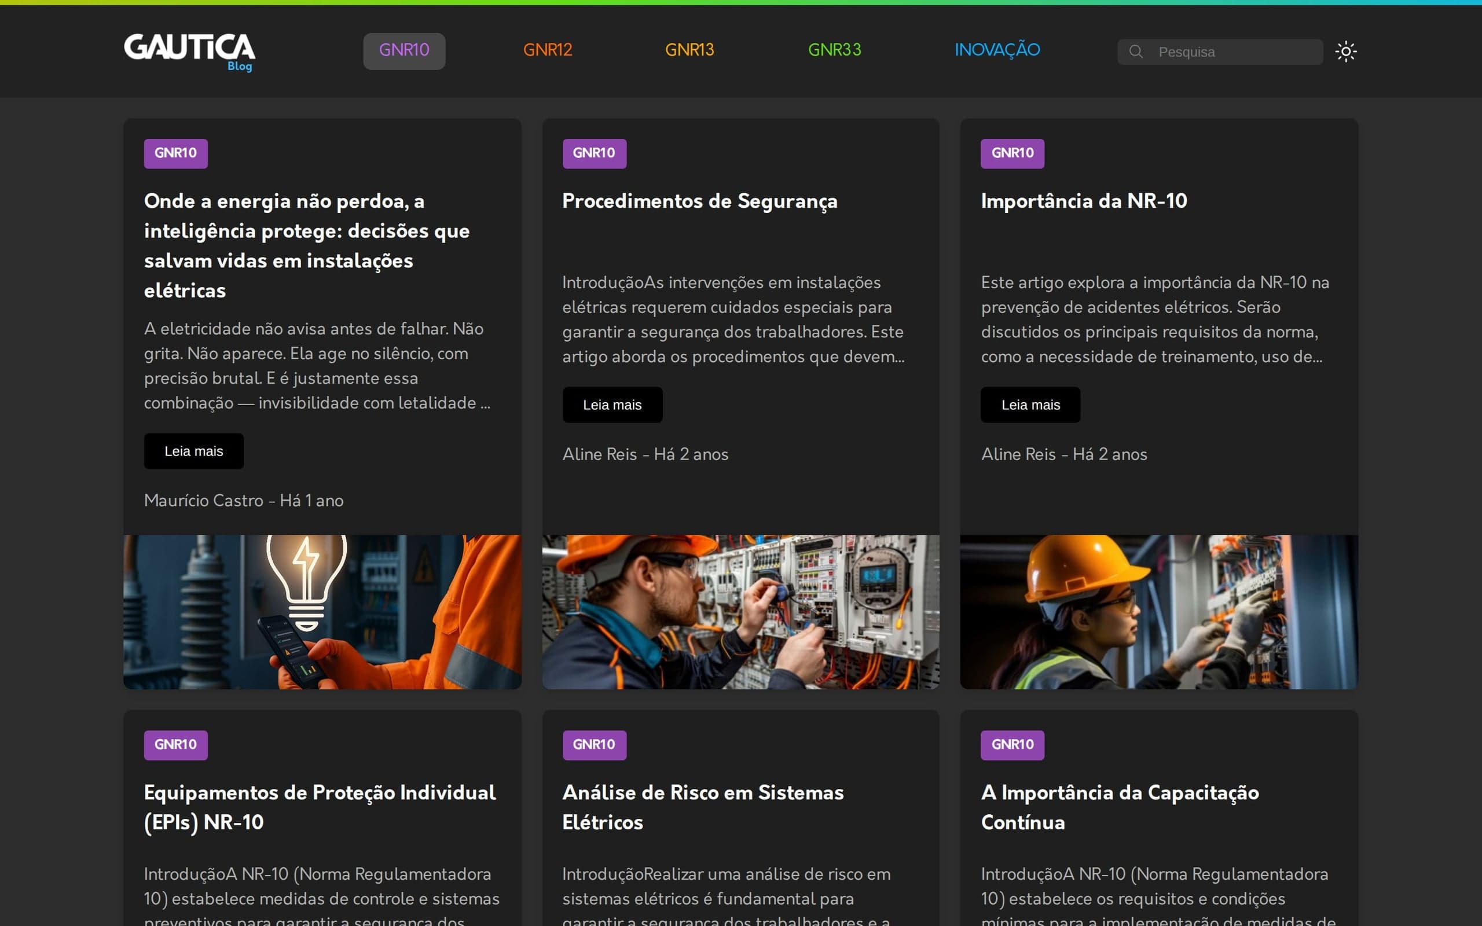Open Equipamentos de Proteção Individual (EPIs) NR-10 article
This screenshot has width=1482, height=926.
[x=320, y=807]
